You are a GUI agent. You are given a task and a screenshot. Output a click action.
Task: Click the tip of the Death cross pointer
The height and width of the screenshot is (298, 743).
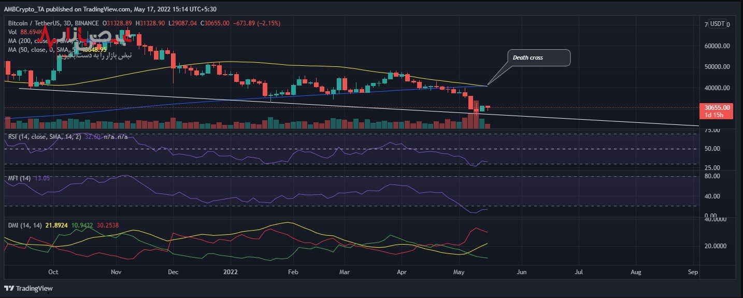point(488,86)
